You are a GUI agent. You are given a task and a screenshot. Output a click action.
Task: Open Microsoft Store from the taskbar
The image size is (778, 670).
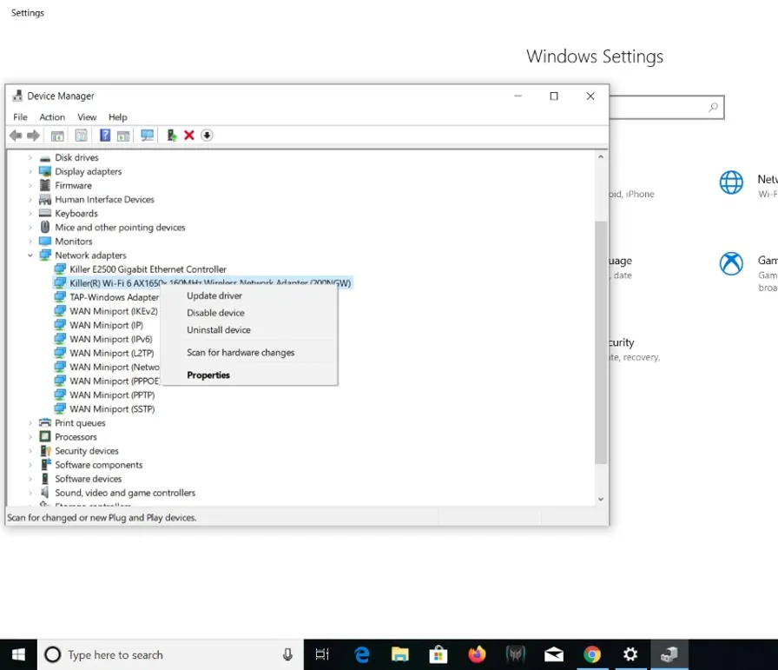click(x=438, y=654)
